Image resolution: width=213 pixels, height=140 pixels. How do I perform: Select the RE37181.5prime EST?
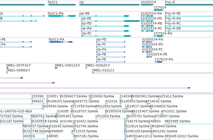pos(74,139)
